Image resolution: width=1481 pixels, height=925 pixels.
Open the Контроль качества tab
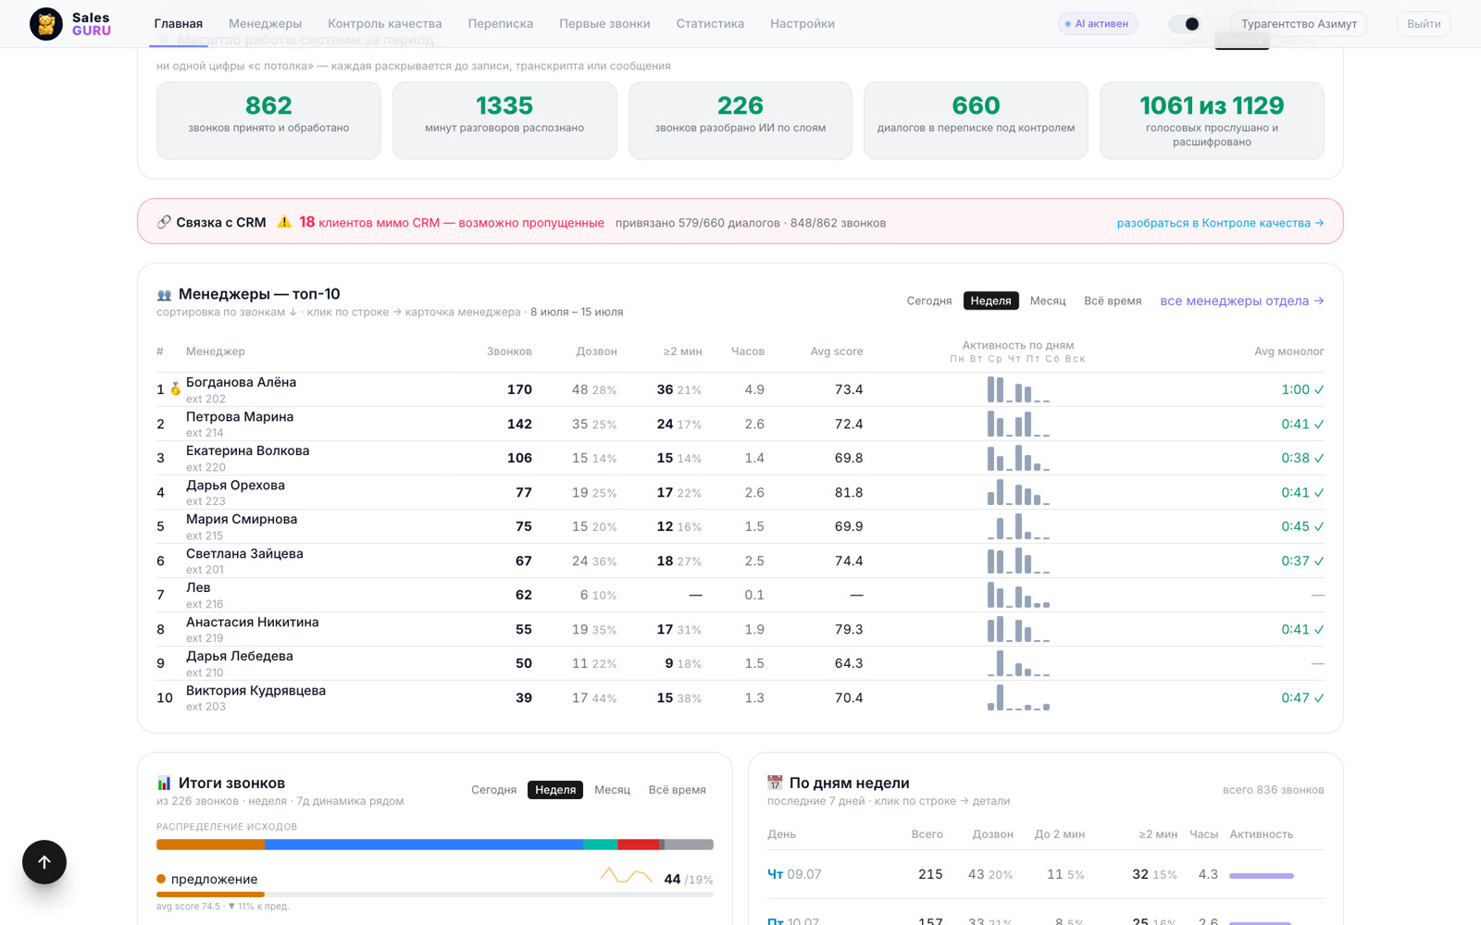[384, 24]
